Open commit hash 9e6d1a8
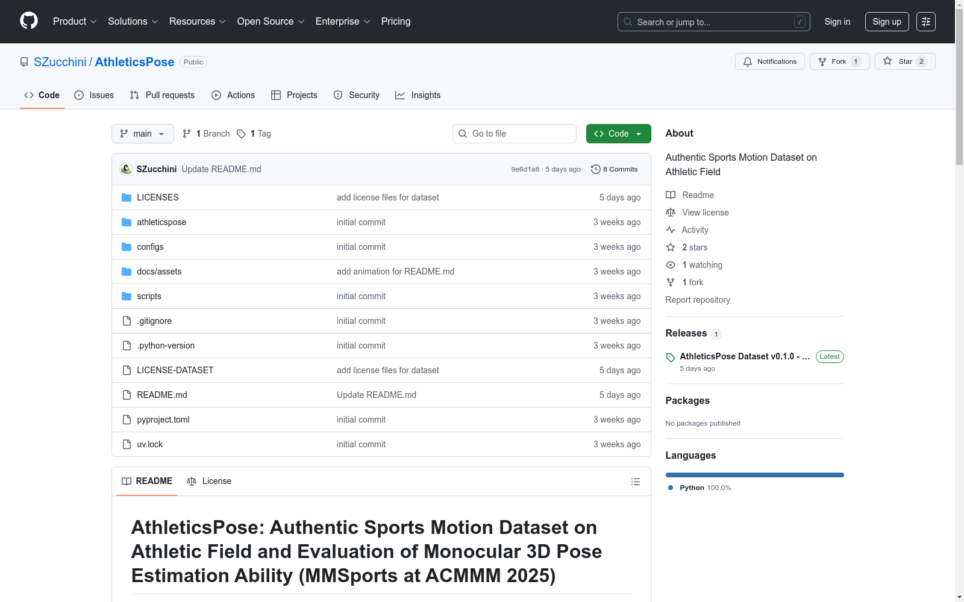Image resolution: width=964 pixels, height=602 pixels. [x=525, y=169]
